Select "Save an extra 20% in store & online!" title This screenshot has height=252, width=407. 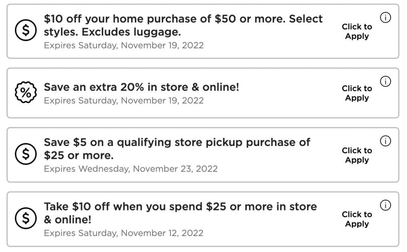point(141,87)
